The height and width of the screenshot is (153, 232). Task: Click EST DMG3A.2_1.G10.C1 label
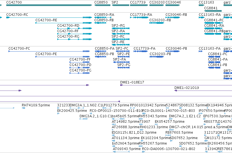[x=96, y=116]
